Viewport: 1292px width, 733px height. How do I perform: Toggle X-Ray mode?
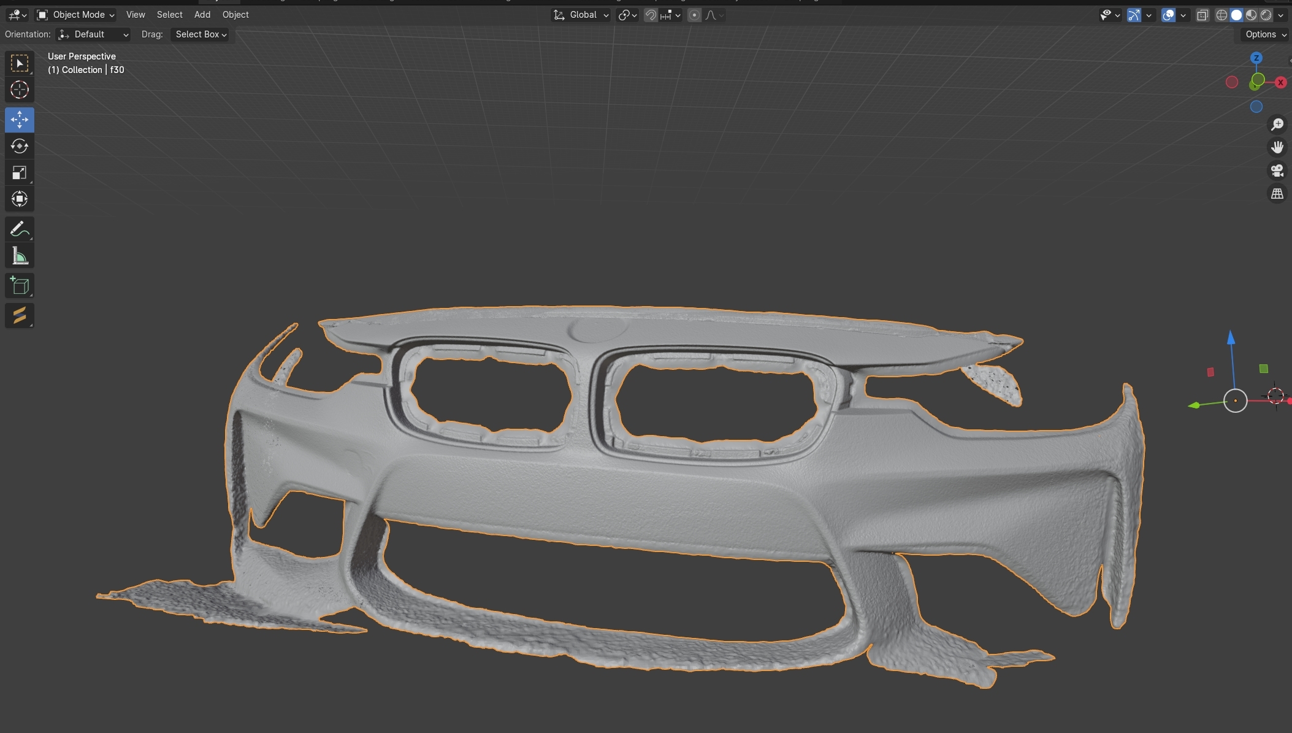tap(1202, 15)
